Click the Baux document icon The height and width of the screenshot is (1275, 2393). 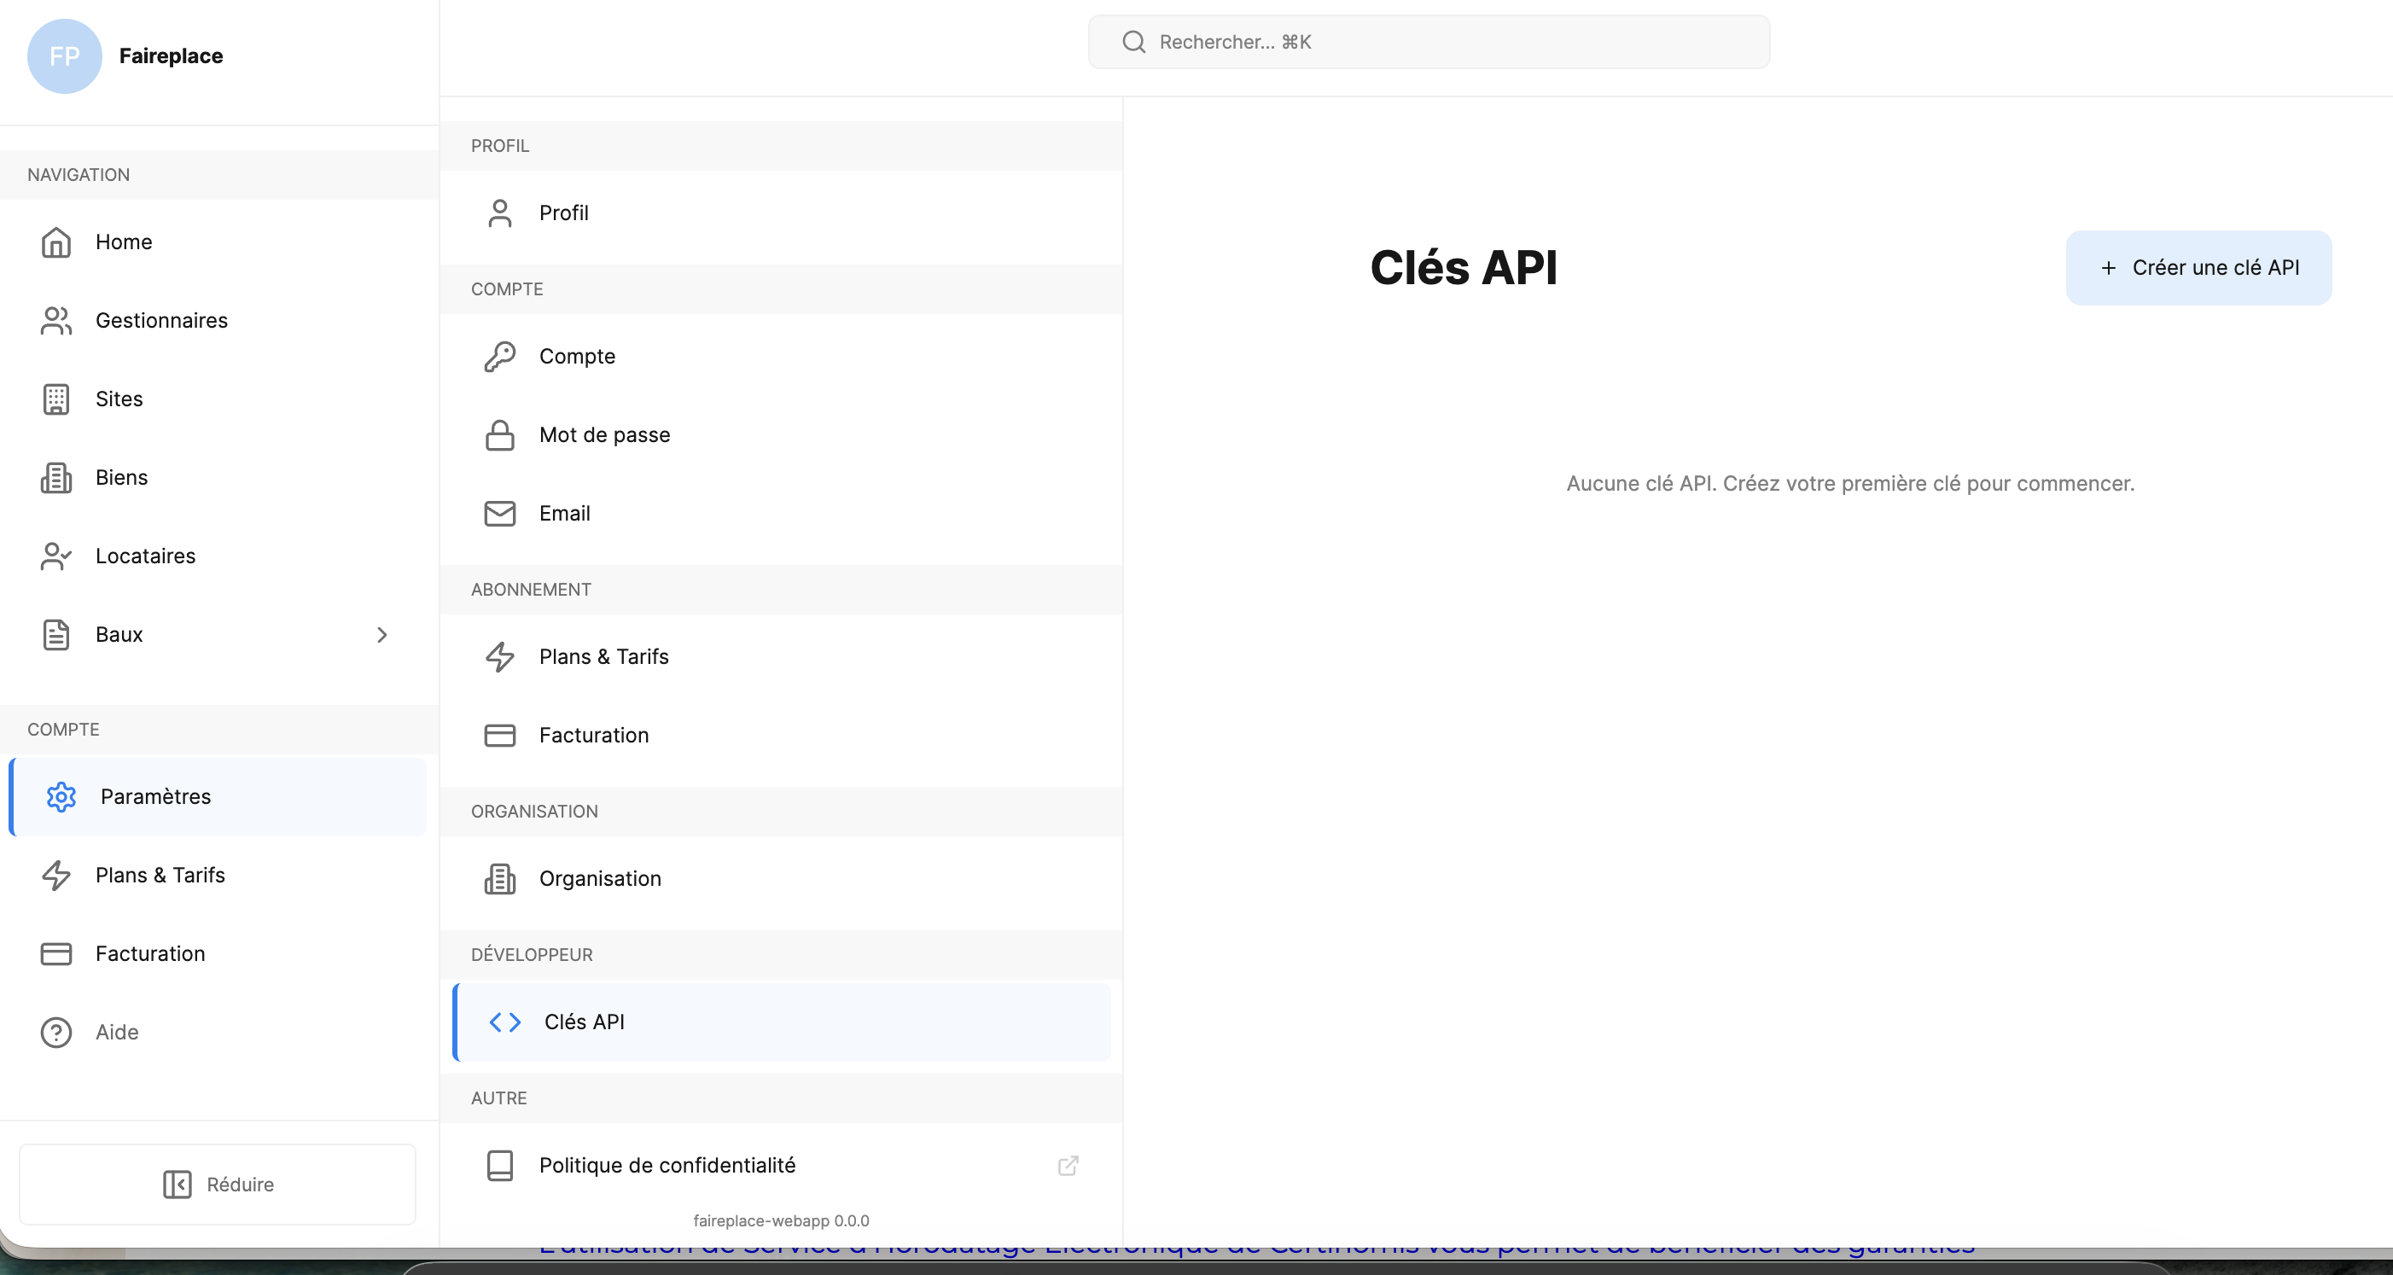55,634
